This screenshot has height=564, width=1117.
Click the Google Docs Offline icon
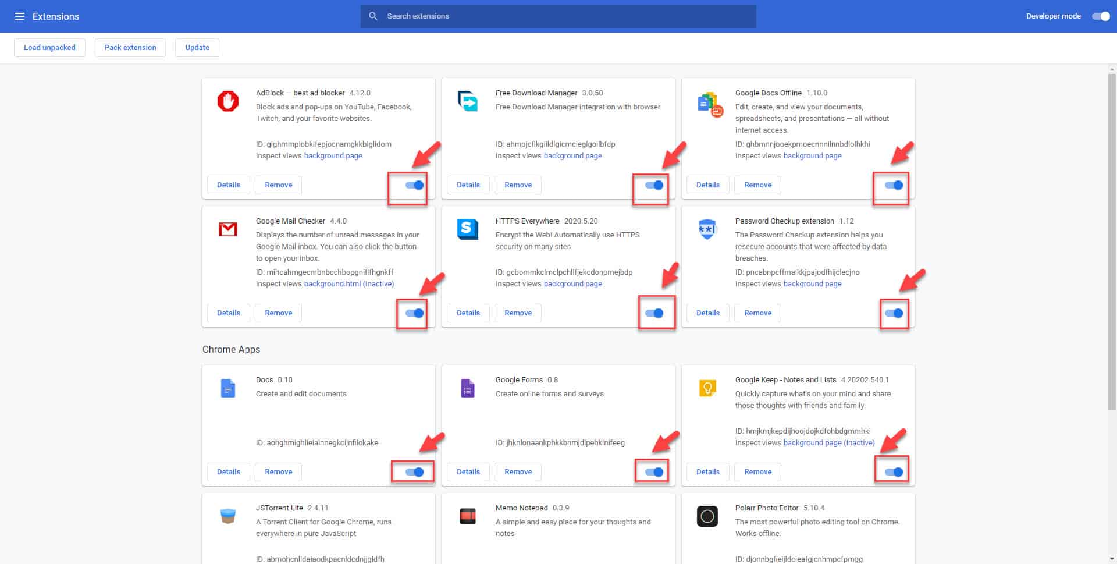709,104
